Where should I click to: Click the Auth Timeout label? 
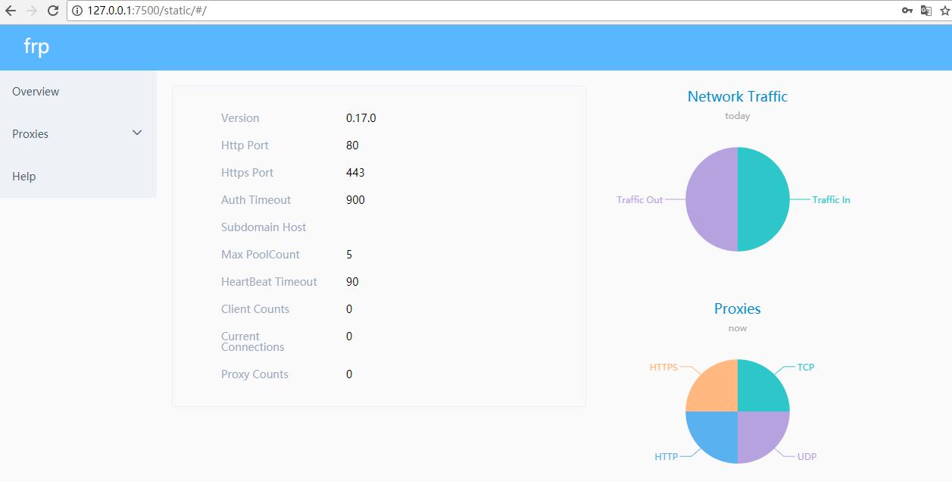click(256, 200)
